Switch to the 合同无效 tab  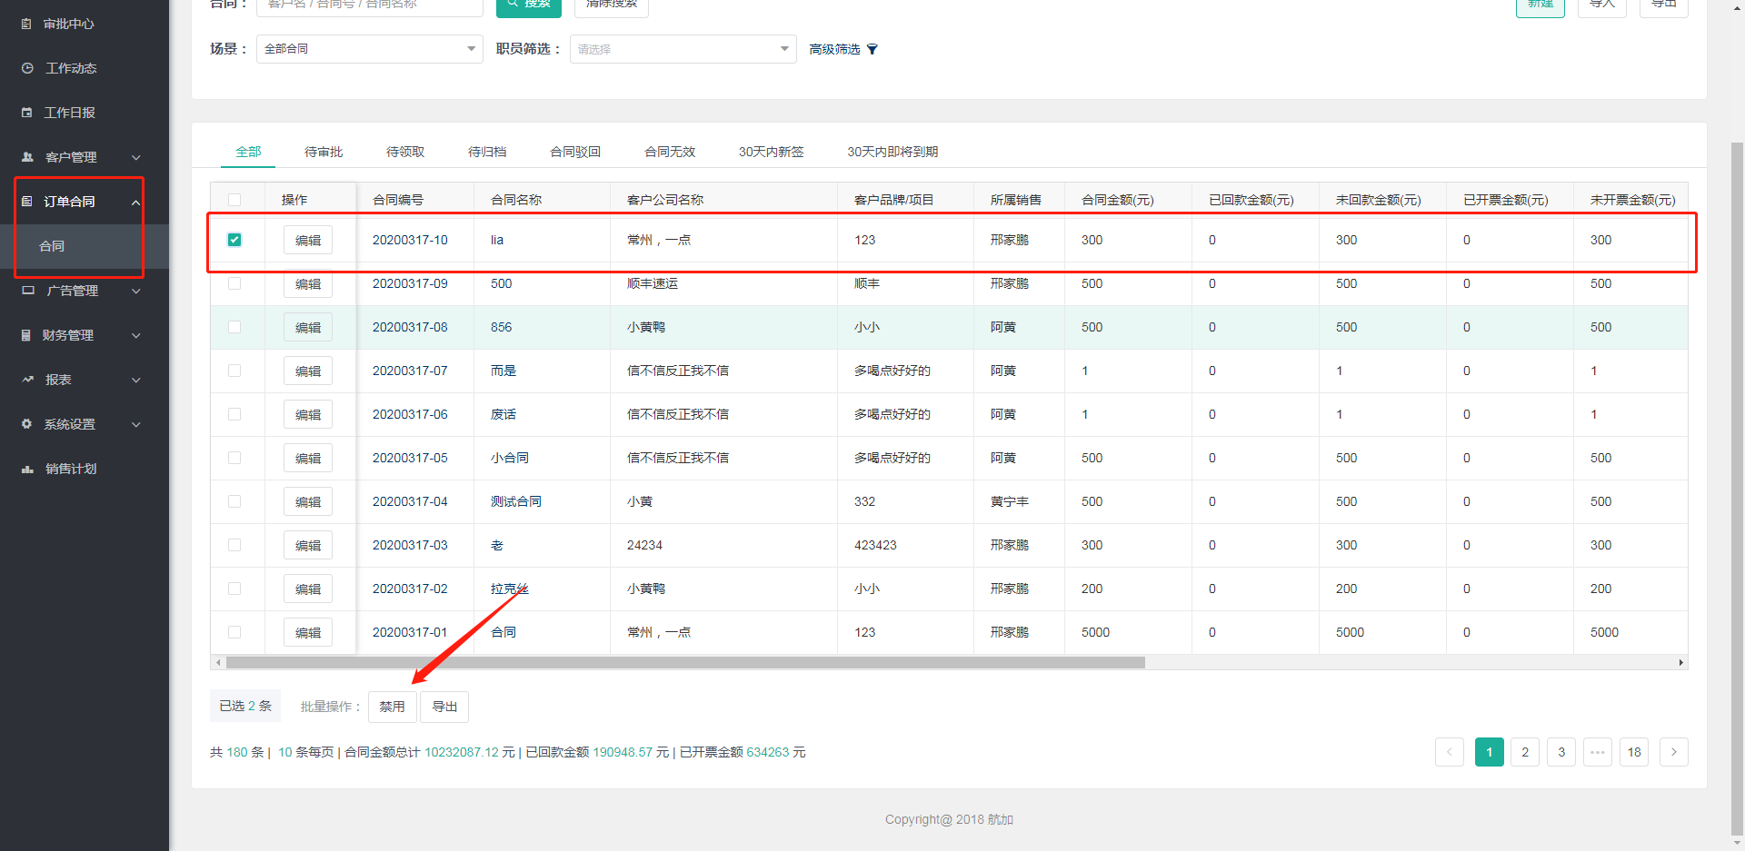pos(670,152)
